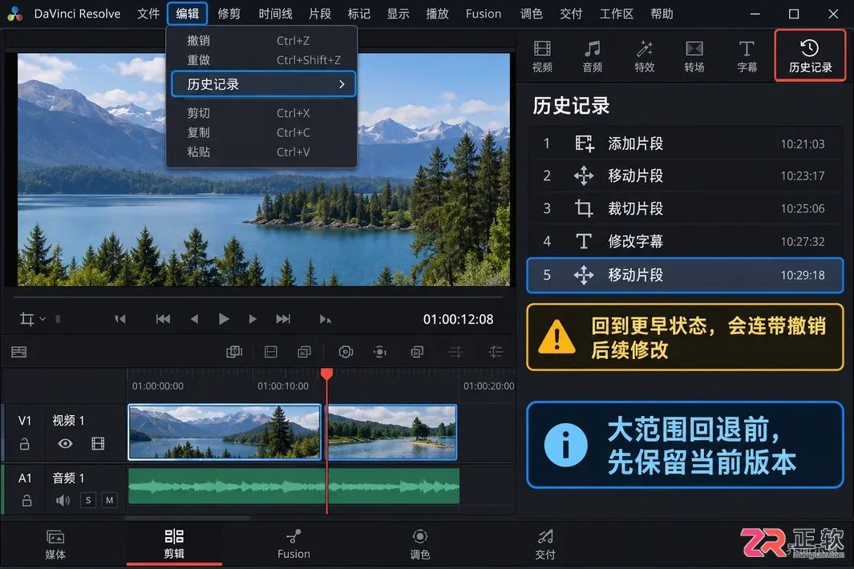Viewport: 854px width, 569px height.
Task: Open the 编辑 menu
Action: tap(188, 14)
